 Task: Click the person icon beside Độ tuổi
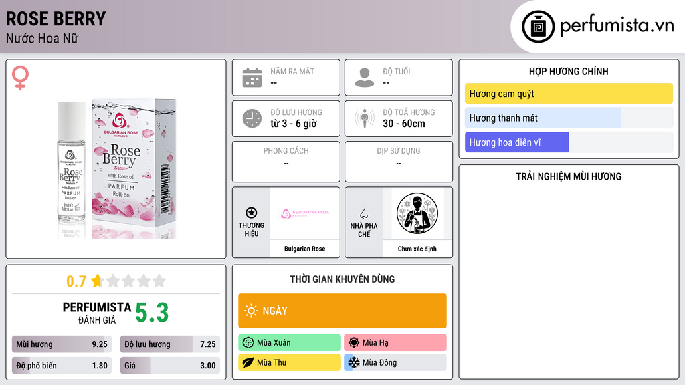(x=365, y=78)
